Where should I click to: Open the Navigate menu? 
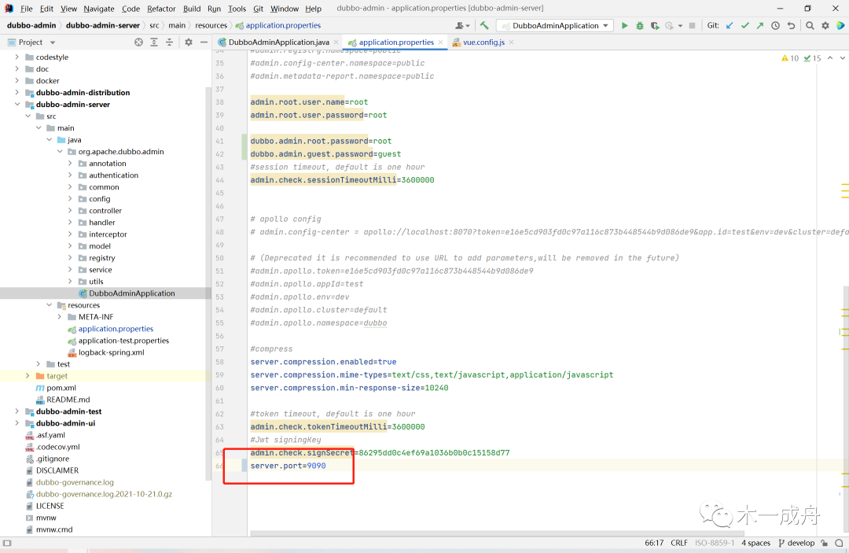(99, 9)
